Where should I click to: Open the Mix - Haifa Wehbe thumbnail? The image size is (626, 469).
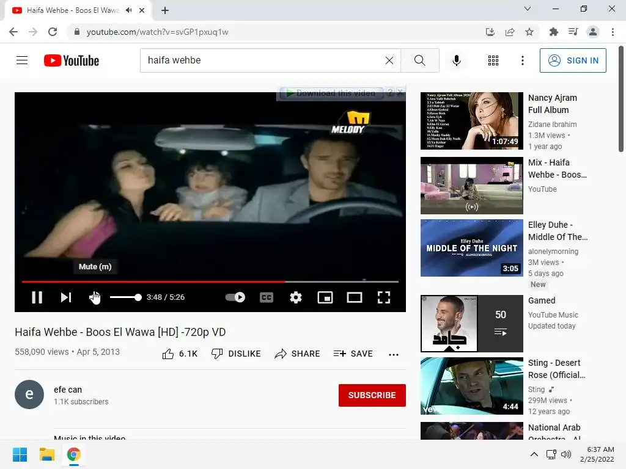tap(471, 186)
